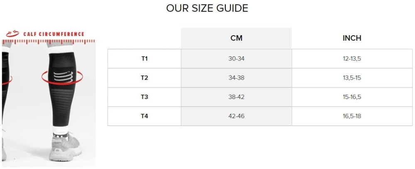415x169 pixels.
Task: Click the 38-42 cm cell
Action: 237,97
